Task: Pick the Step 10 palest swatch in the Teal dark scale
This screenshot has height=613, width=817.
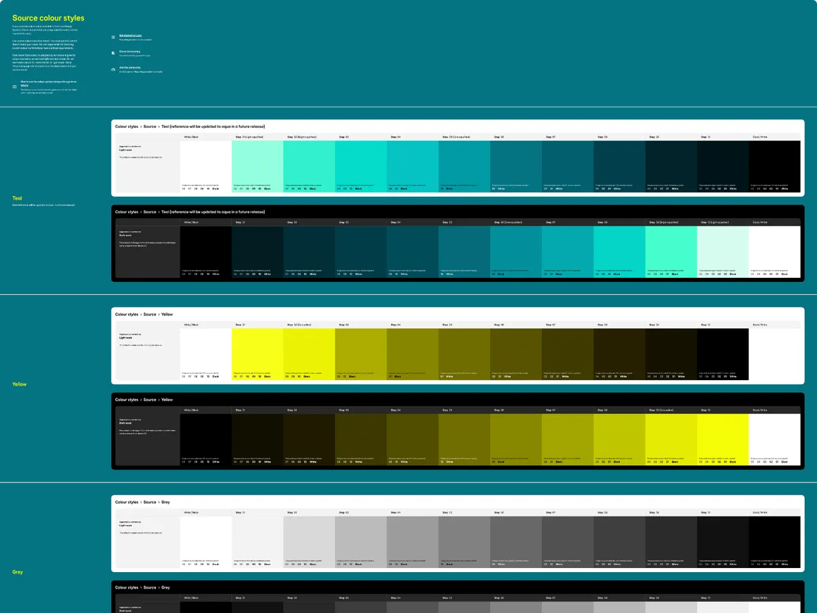Action: point(723,251)
